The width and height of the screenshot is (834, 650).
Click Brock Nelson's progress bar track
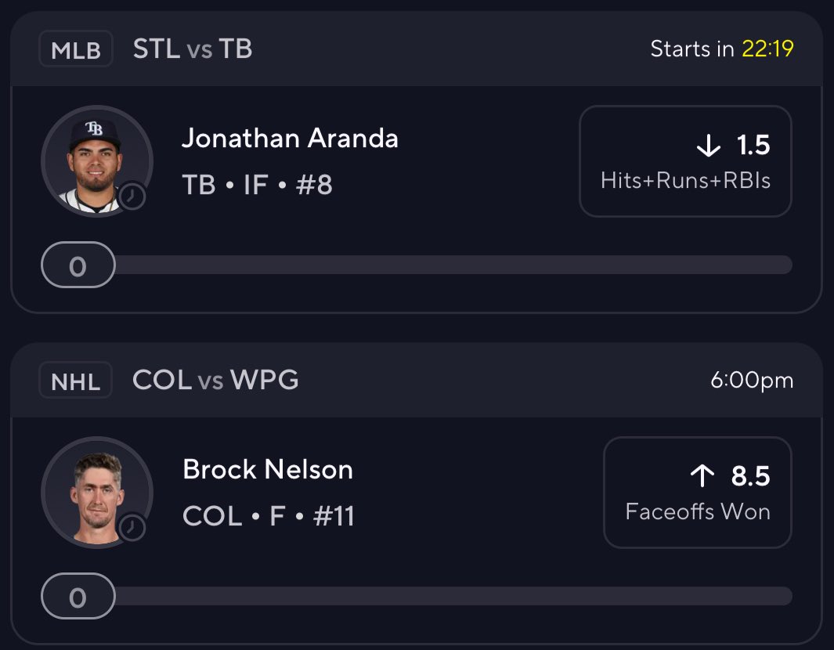[x=453, y=597]
